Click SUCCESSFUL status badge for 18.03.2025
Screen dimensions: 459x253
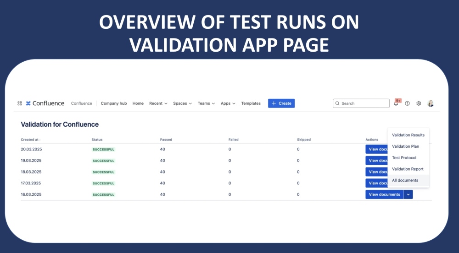[103, 172]
